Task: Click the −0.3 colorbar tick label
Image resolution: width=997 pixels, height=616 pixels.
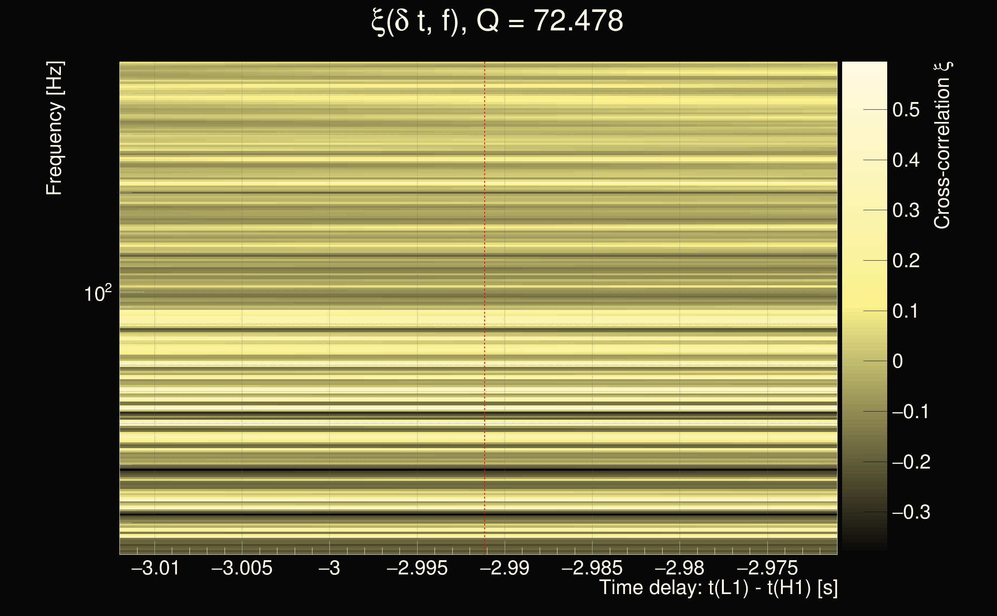Action: 911,512
